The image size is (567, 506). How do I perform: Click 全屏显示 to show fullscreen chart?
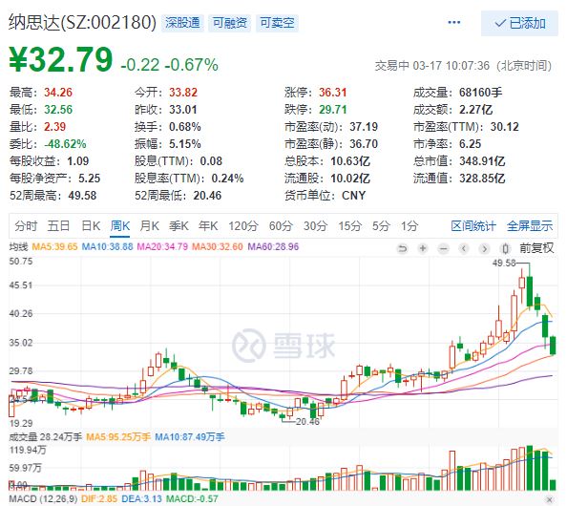[530, 226]
